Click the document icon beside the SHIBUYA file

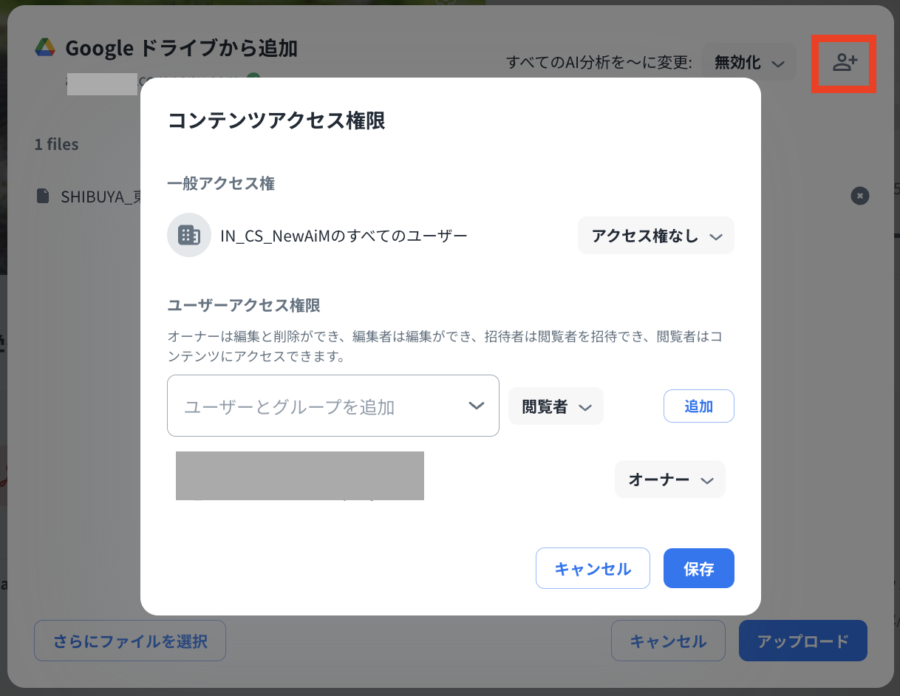pyautogui.click(x=44, y=196)
